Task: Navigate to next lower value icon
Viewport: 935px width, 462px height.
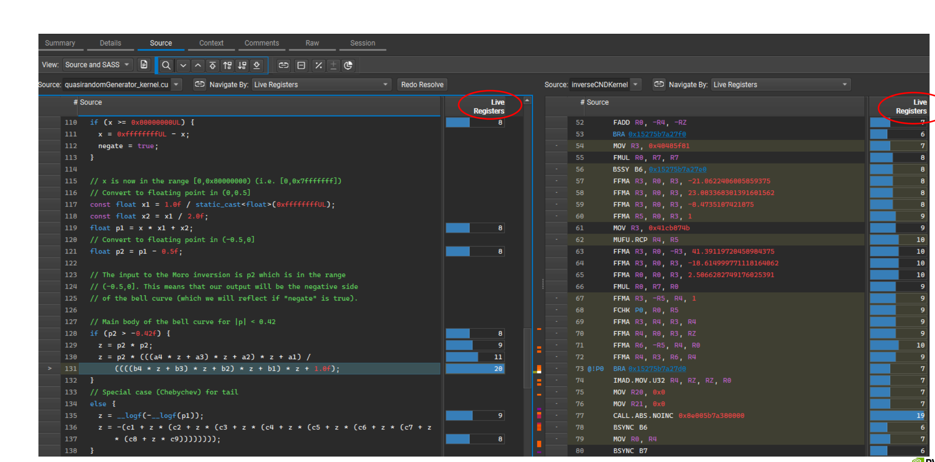Action: click(x=242, y=65)
